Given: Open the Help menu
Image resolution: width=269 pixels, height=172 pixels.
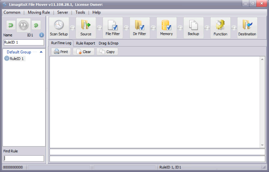Looking at the screenshot, I should pyautogui.click(x=96, y=12).
